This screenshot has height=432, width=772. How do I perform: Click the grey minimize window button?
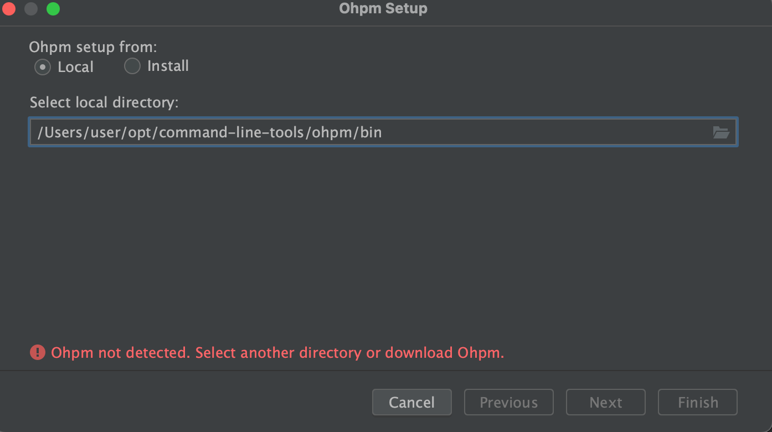tap(31, 9)
